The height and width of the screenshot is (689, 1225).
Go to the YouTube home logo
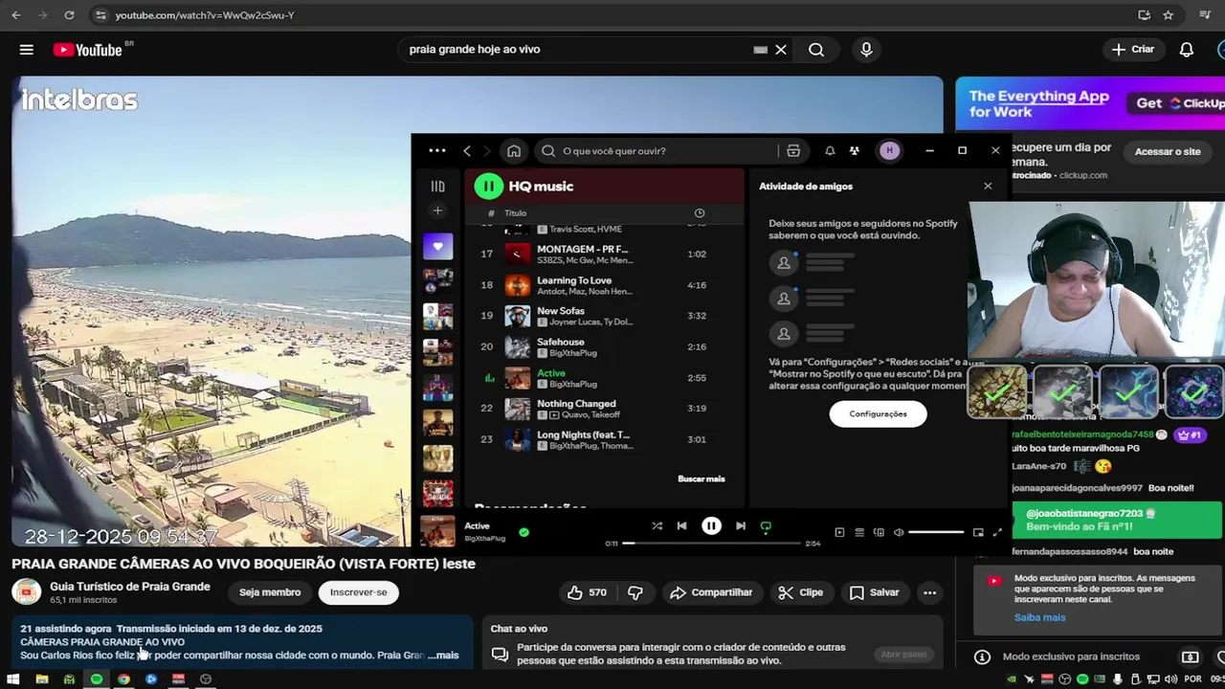click(88, 50)
